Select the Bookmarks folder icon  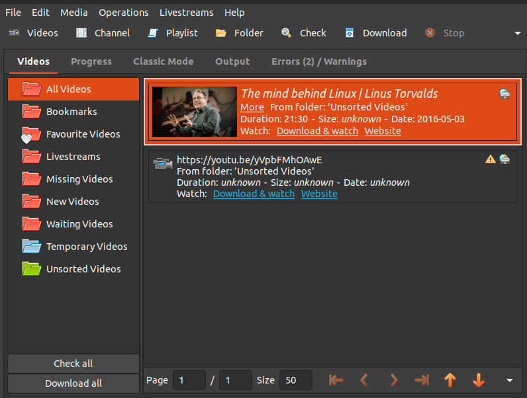pos(31,112)
